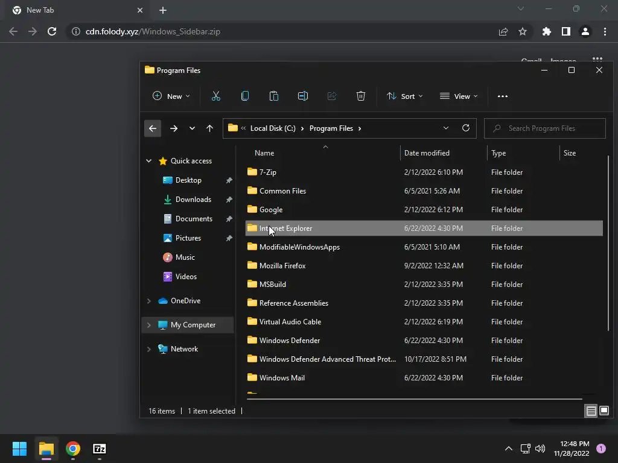Click Local Disk (C:) in the breadcrumb
Image resolution: width=618 pixels, height=463 pixels.
pyautogui.click(x=273, y=128)
